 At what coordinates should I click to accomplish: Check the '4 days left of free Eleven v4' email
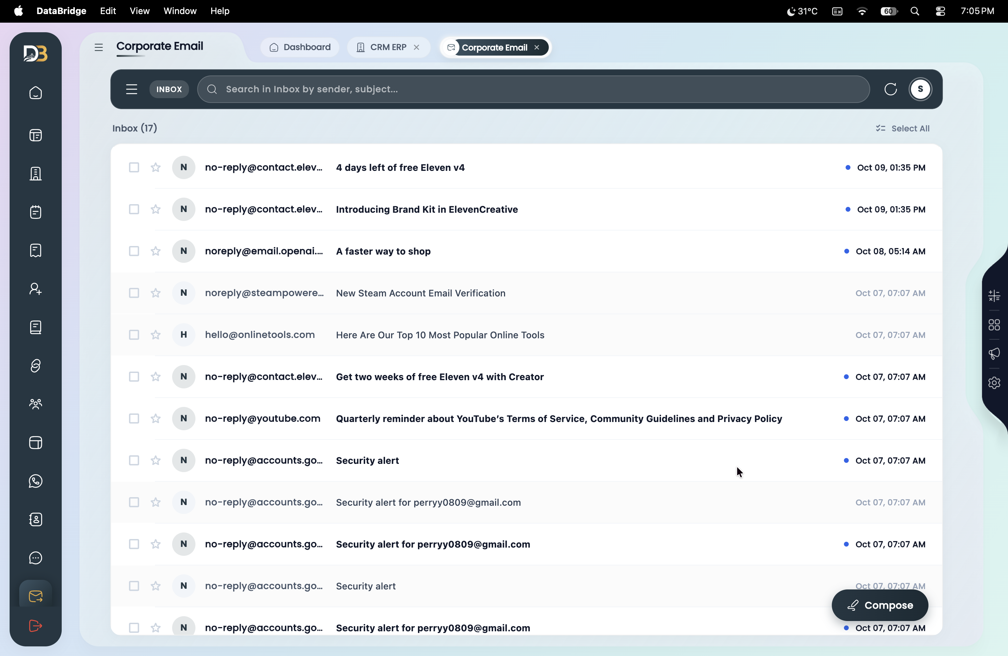coord(134,167)
